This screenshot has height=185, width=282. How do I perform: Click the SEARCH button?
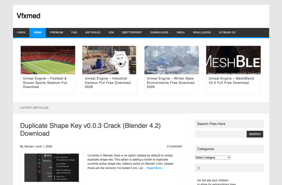(x=255, y=134)
